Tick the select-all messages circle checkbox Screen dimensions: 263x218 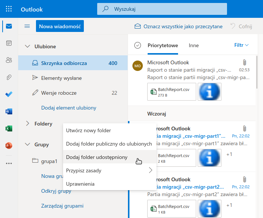(138, 45)
